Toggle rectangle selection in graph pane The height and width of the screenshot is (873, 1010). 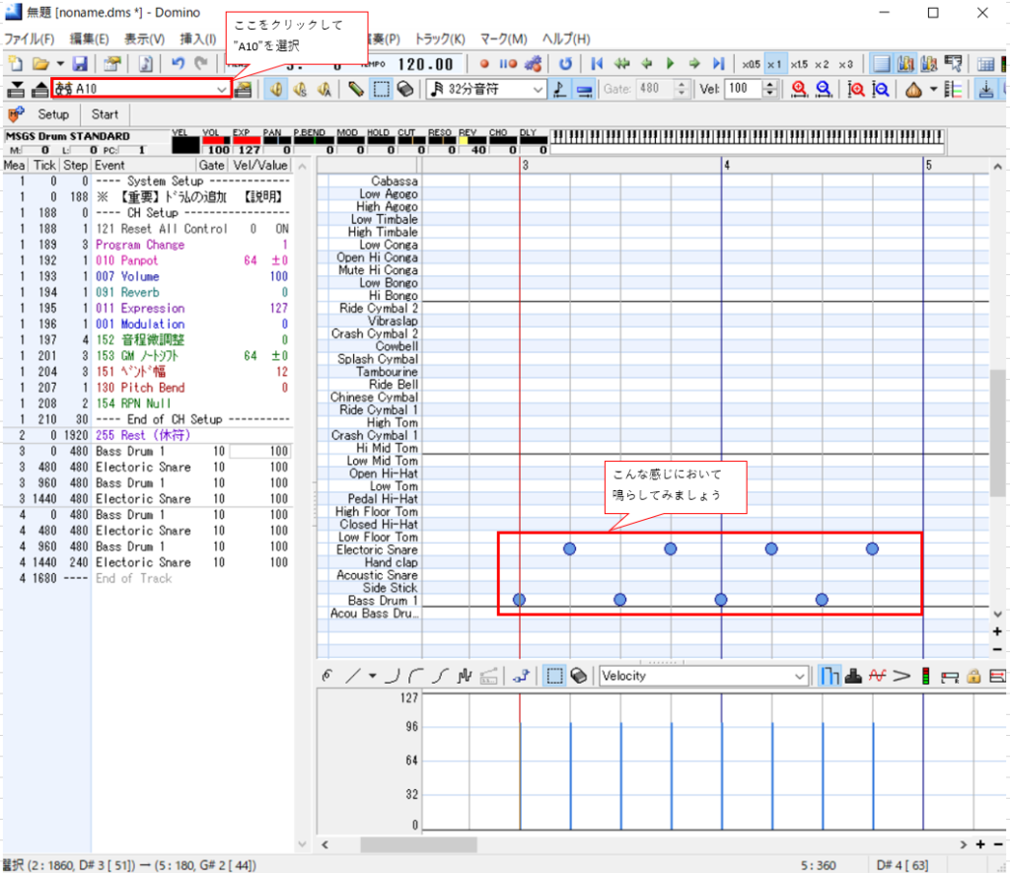[x=554, y=676]
